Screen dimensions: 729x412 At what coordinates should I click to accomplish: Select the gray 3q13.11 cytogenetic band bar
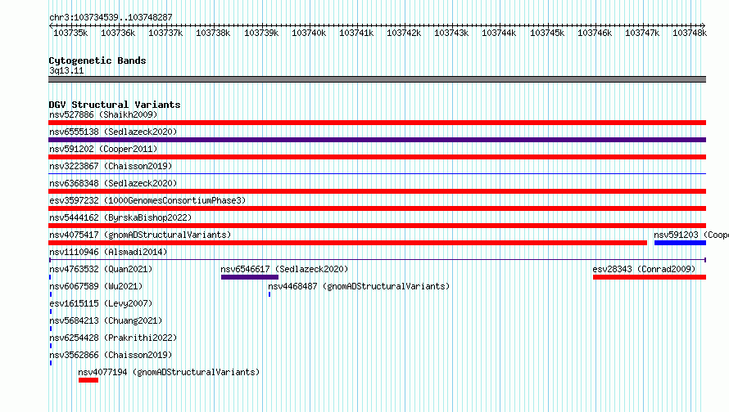pos(377,79)
